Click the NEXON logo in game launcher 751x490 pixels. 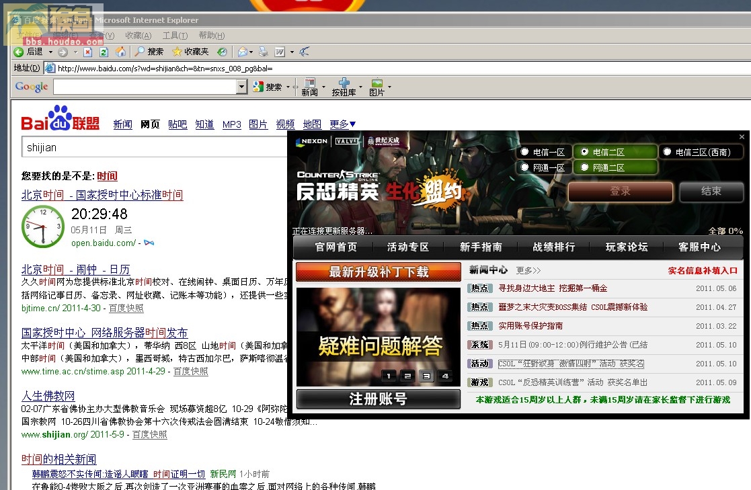[x=312, y=141]
